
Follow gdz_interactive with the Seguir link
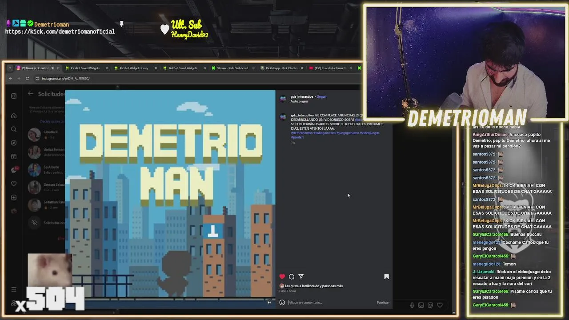(x=322, y=96)
